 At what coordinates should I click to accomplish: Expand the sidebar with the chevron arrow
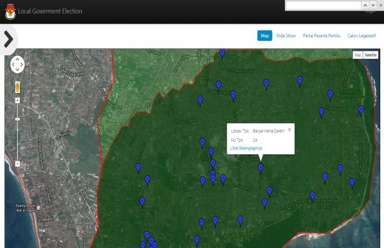click(x=8, y=39)
